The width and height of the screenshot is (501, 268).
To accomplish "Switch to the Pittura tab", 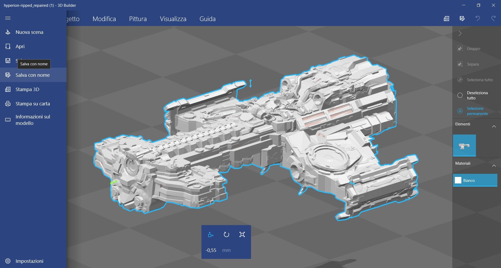I will 138,19.
